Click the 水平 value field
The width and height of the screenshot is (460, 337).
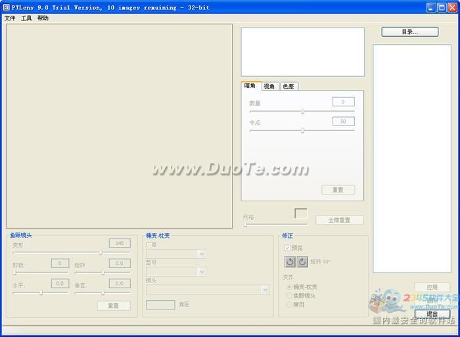point(60,283)
